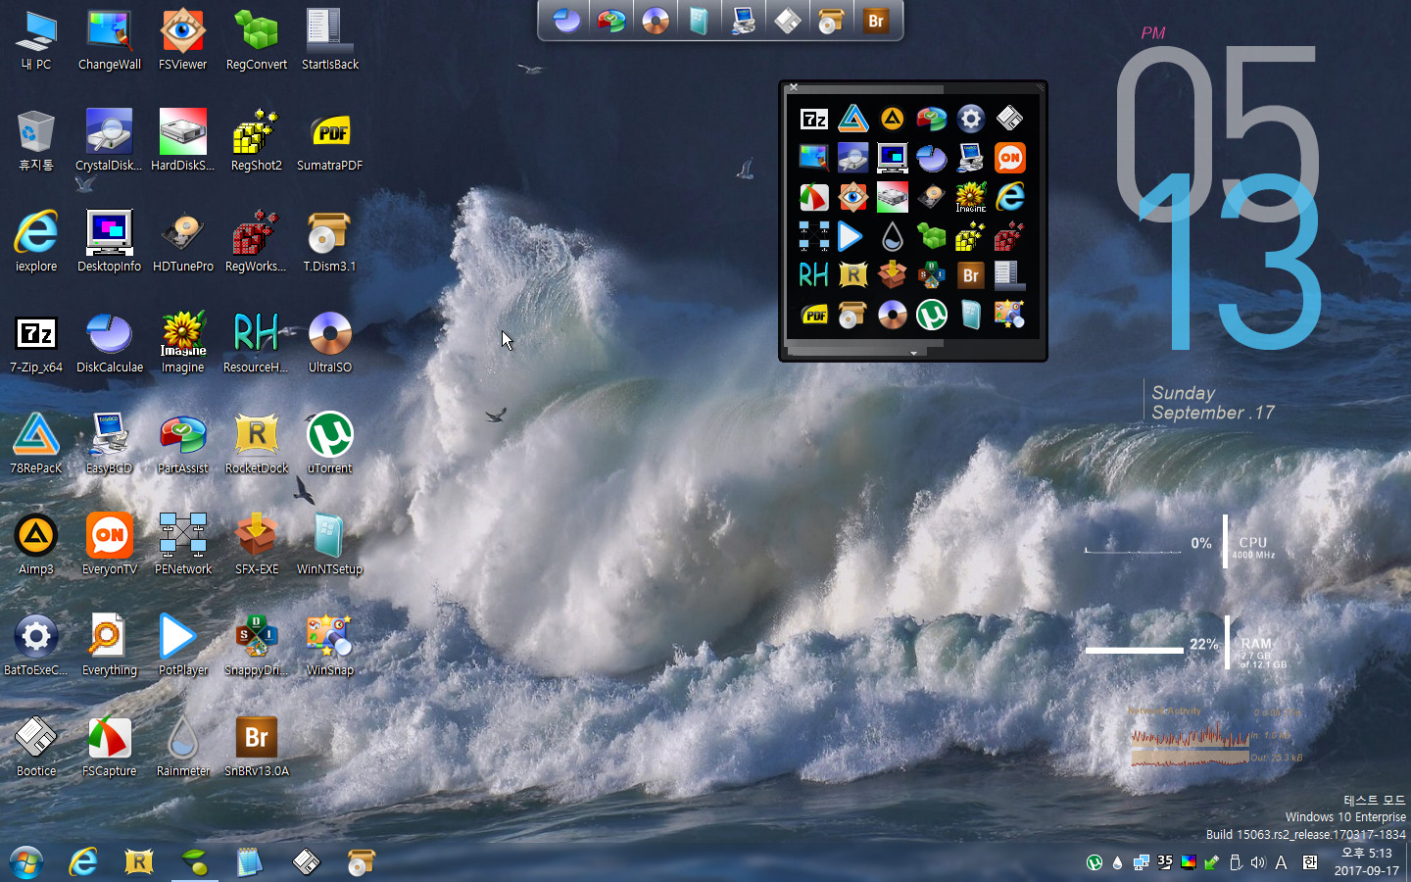
Task: Click the uTorrent system tray icon
Action: click(x=1095, y=862)
